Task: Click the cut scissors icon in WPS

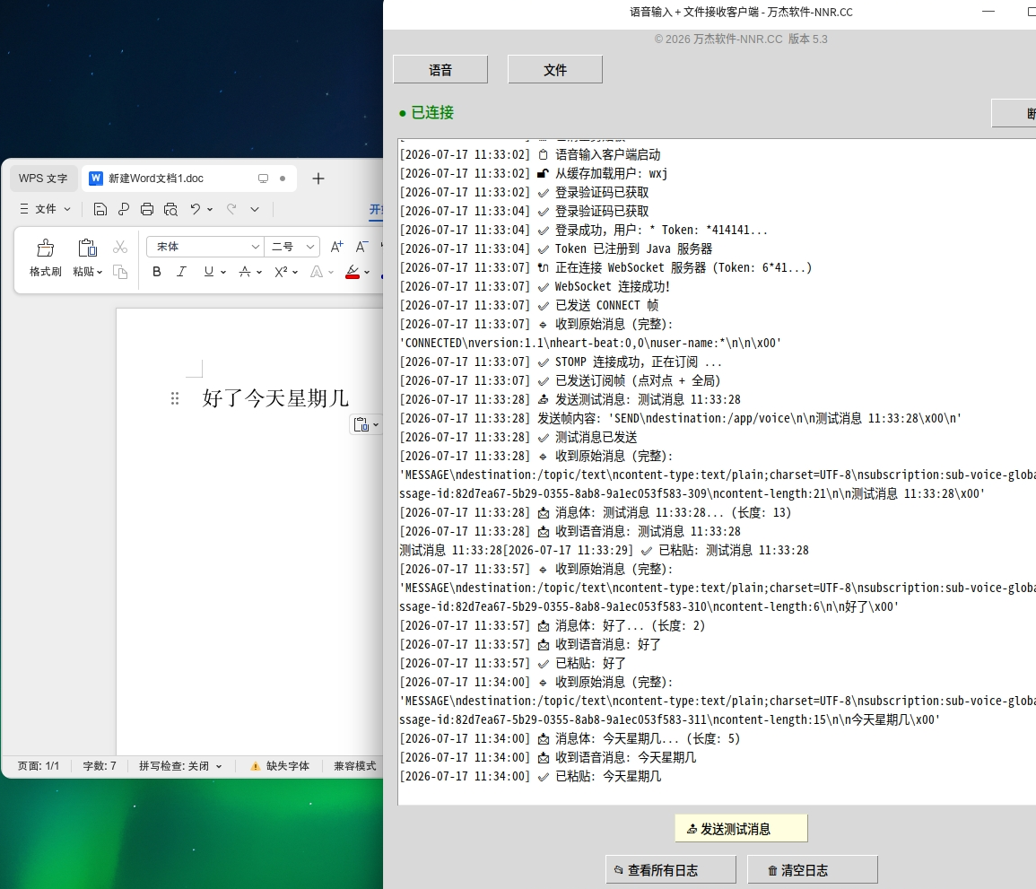Action: 120,248
